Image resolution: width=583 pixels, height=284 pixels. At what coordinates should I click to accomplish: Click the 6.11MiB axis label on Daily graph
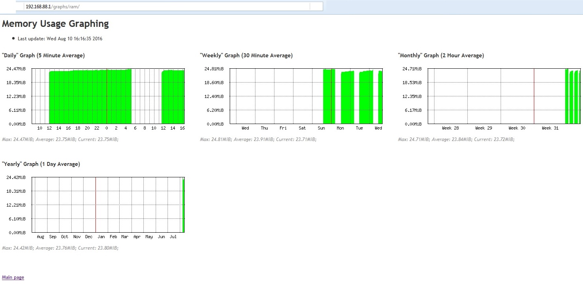[x=17, y=110]
